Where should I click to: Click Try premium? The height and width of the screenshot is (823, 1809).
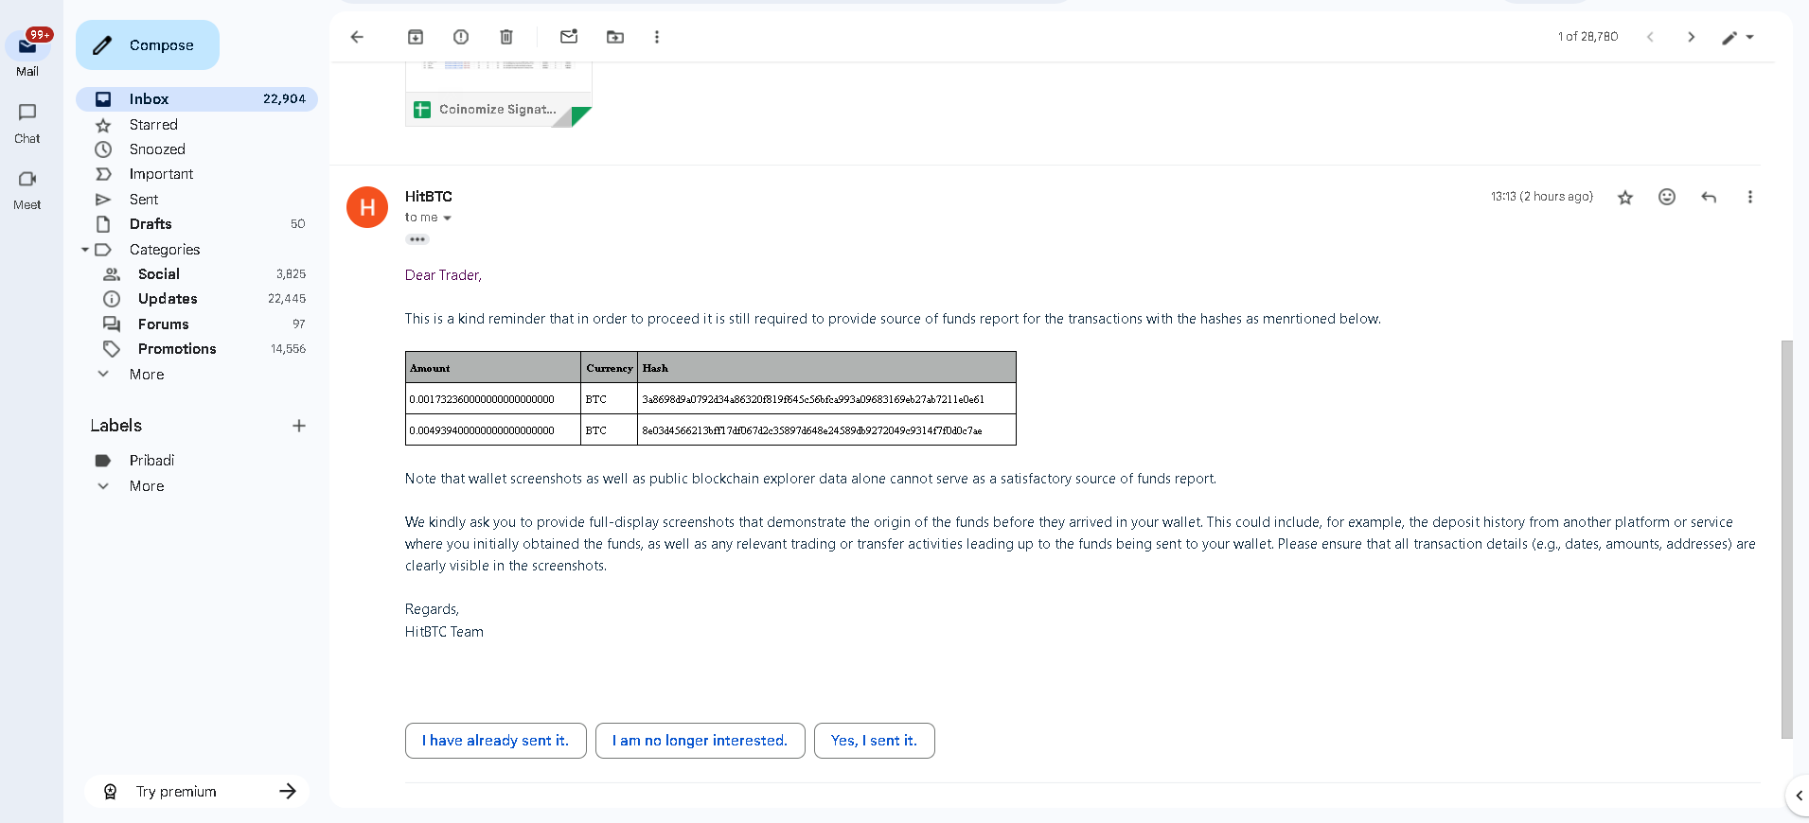point(197,792)
